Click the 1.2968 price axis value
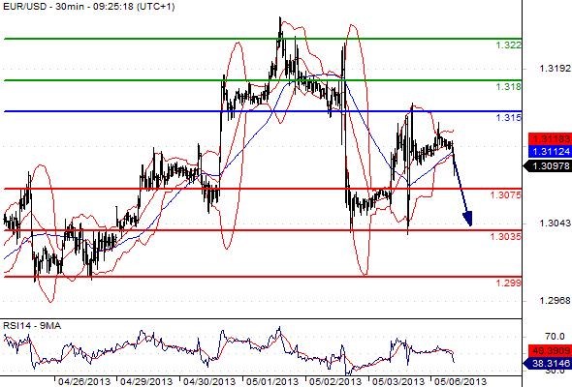The image size is (572, 387). click(x=555, y=300)
